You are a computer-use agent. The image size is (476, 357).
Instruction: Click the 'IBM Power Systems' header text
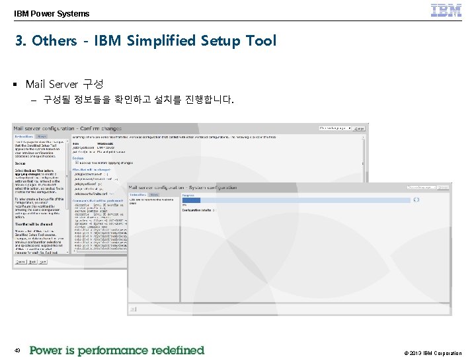tap(52, 14)
